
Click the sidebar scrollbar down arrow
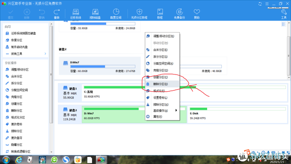[51, 152]
